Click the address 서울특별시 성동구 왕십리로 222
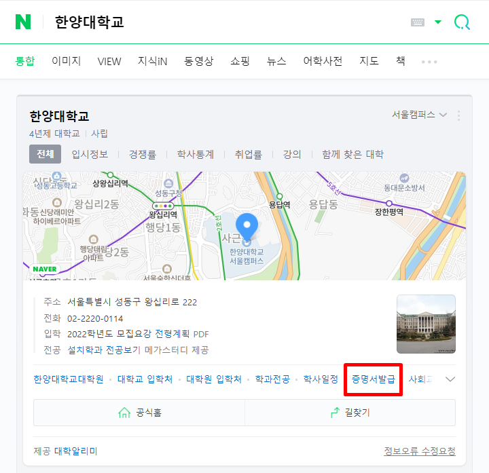The height and width of the screenshot is (473, 489). [x=132, y=302]
